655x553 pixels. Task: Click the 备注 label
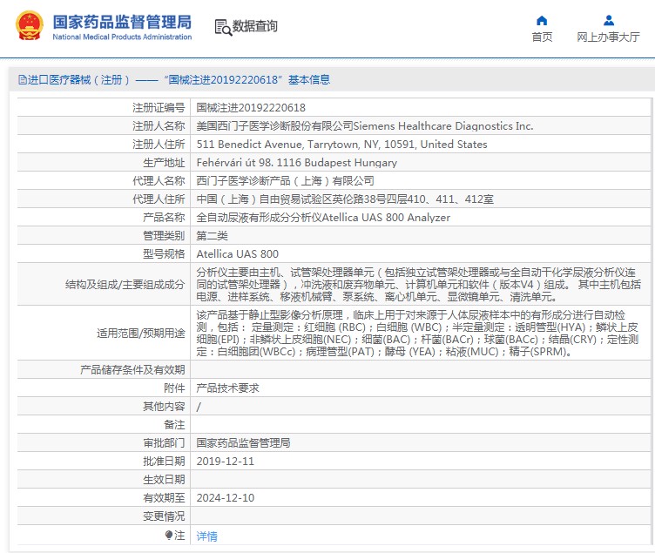(x=174, y=425)
